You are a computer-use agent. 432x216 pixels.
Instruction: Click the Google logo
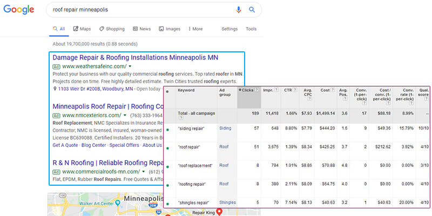[x=19, y=10]
